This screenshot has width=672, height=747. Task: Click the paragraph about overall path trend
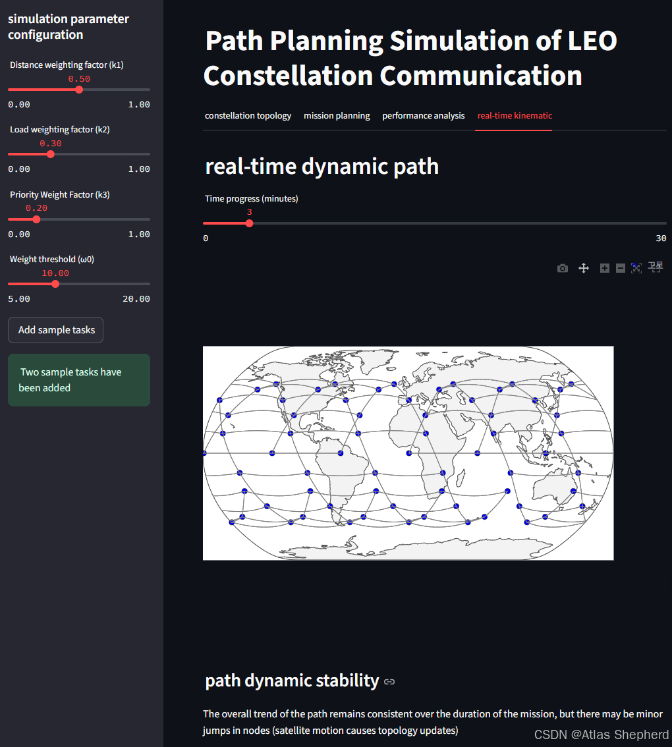pos(433,722)
